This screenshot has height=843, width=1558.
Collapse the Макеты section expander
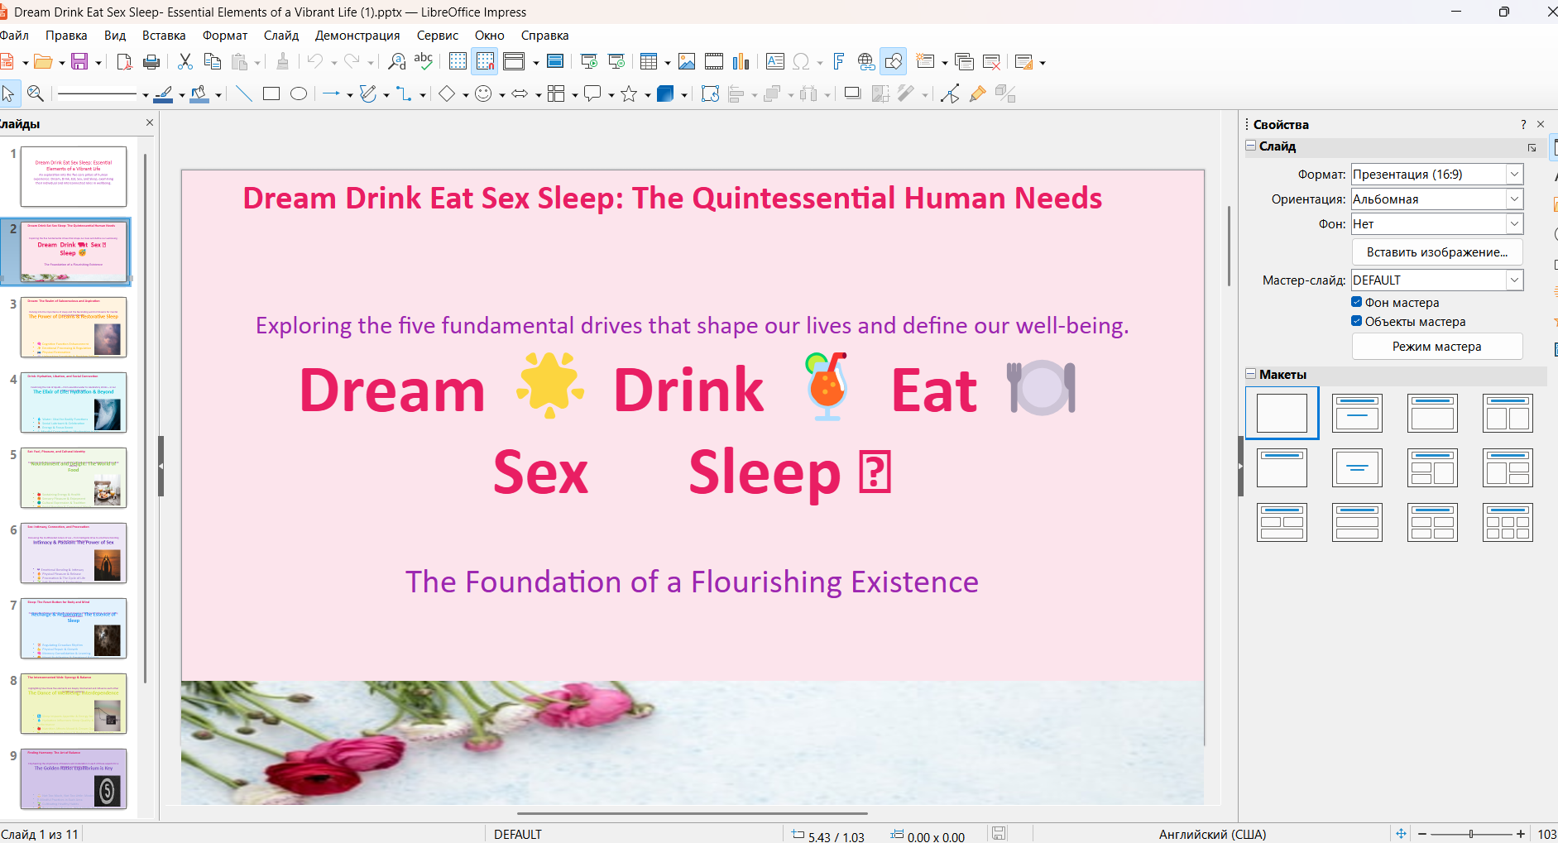click(x=1251, y=374)
